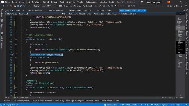Open the Analyze menu
Screen dimensions: 189x106
click(71, 2)
